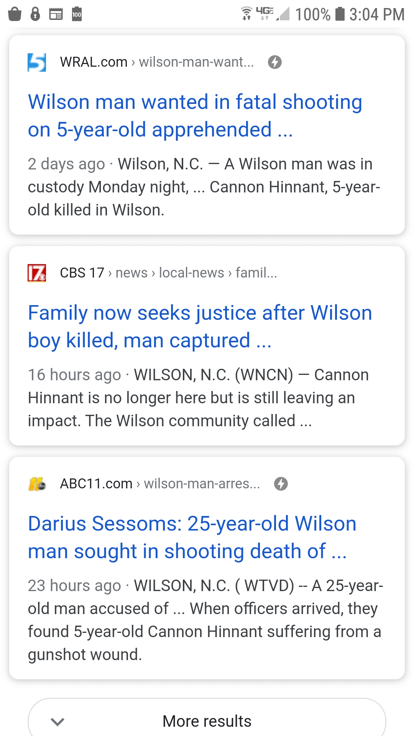The width and height of the screenshot is (414, 736).
Task: Tap the ABC11 site favicon
Action: click(37, 484)
